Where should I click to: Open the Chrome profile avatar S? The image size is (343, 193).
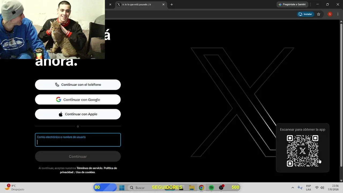click(330, 14)
